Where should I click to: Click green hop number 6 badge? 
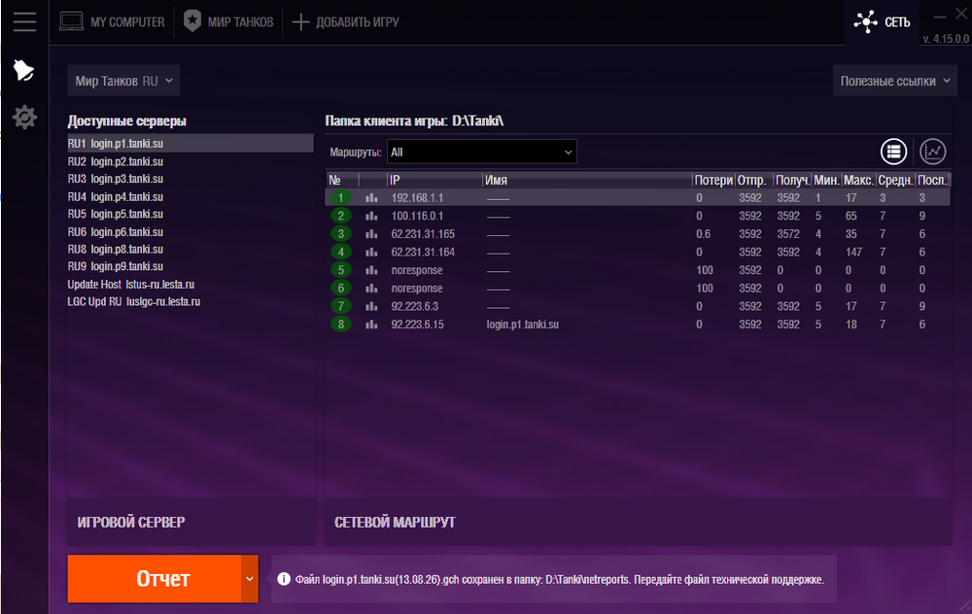(x=340, y=288)
